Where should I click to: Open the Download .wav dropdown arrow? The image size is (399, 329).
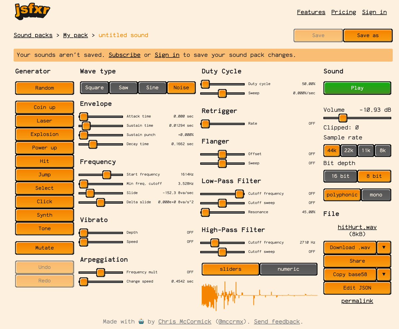384,247
